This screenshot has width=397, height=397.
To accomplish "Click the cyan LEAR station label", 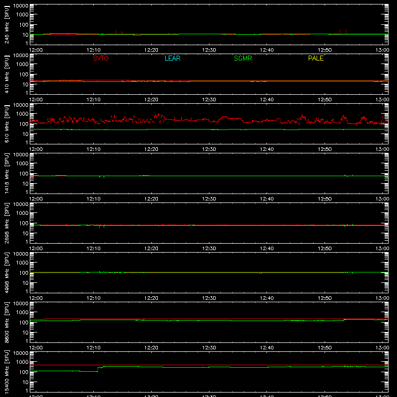I will click(x=172, y=58).
